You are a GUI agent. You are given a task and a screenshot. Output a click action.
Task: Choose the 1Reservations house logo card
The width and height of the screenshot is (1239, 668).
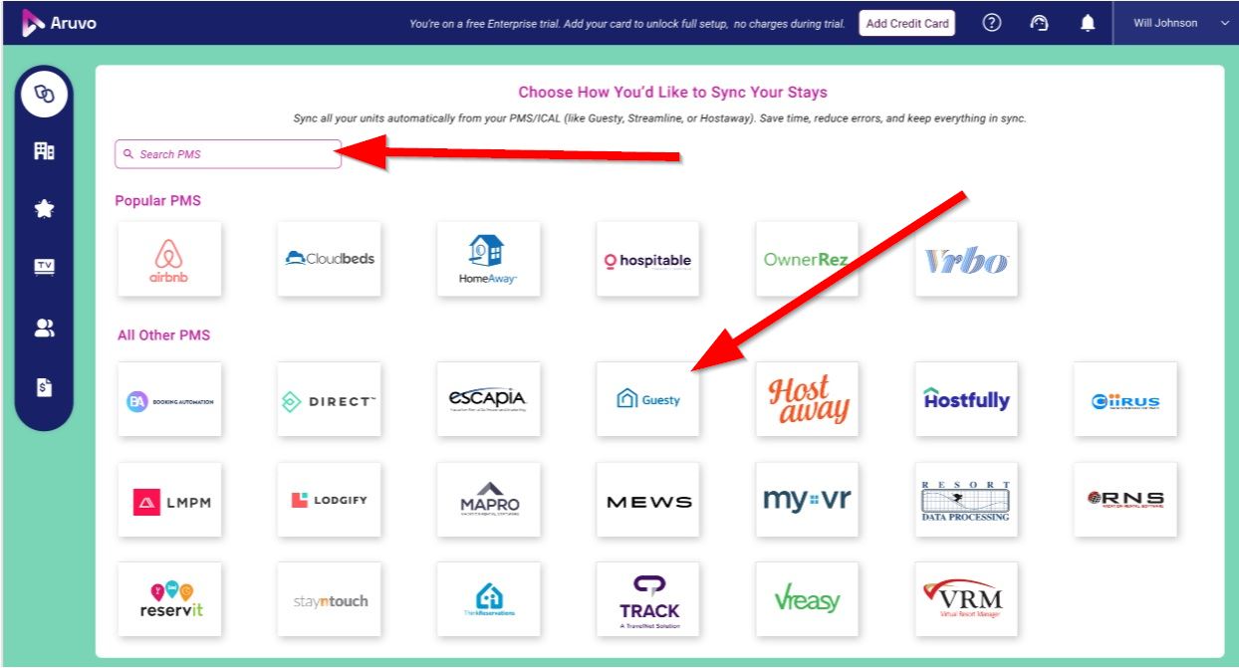point(488,599)
